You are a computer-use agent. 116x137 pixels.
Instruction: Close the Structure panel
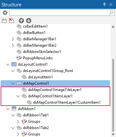point(111,4)
